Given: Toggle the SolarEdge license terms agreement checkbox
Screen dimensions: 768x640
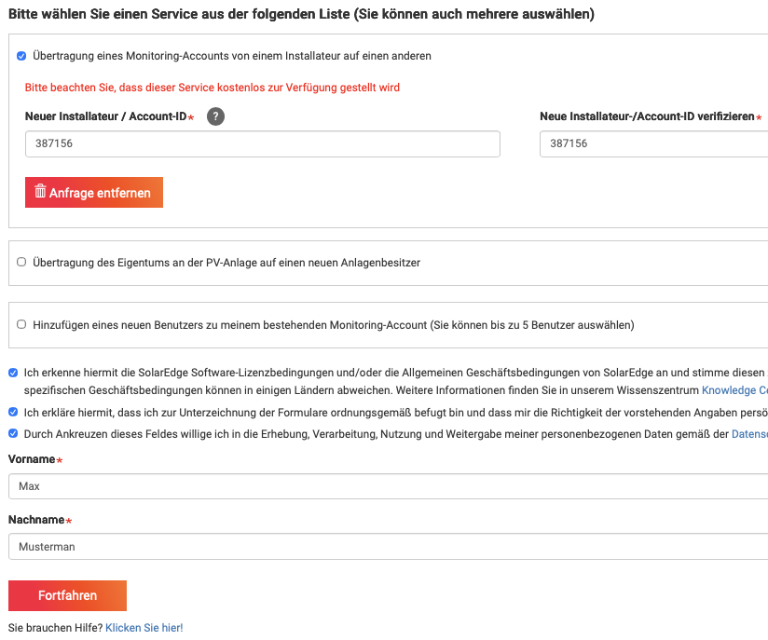Looking at the screenshot, I should (x=13, y=373).
